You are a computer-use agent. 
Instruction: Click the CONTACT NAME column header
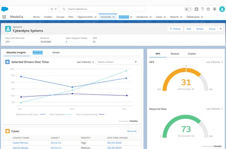21,138
